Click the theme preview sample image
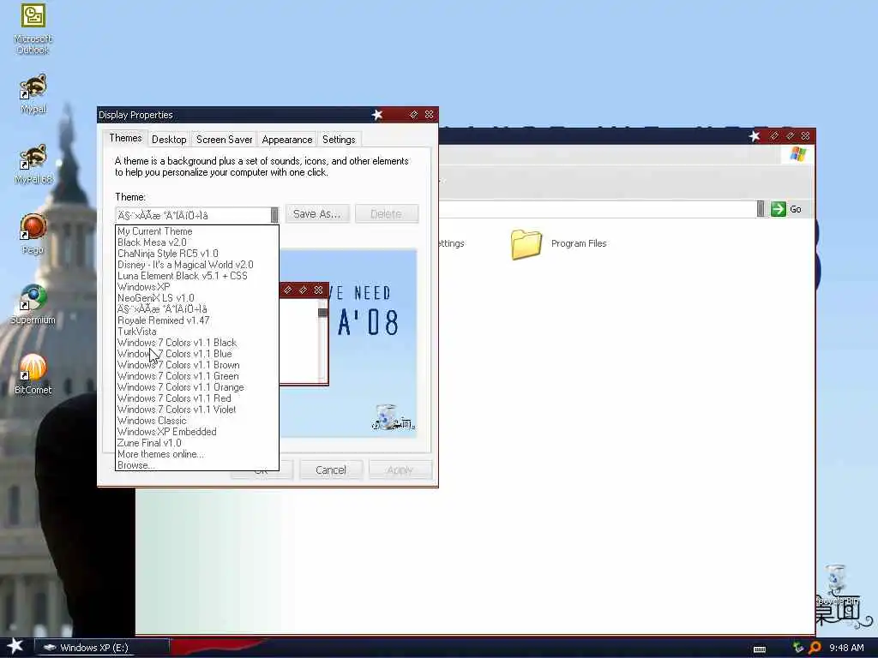 348,343
